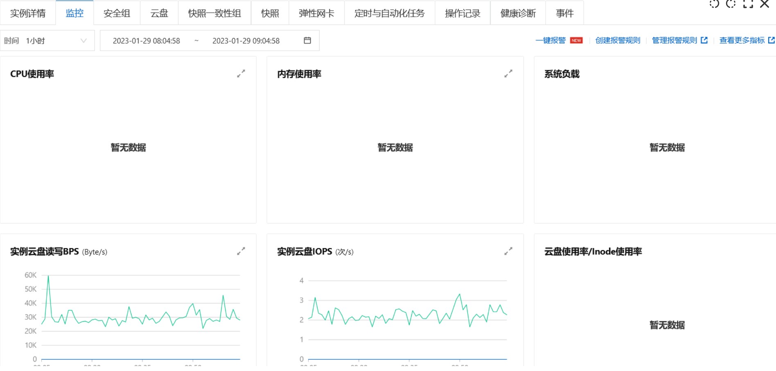This screenshot has height=371, width=776.
Task: Click the external-link icon beside 查看更多指标
Action: [771, 40]
